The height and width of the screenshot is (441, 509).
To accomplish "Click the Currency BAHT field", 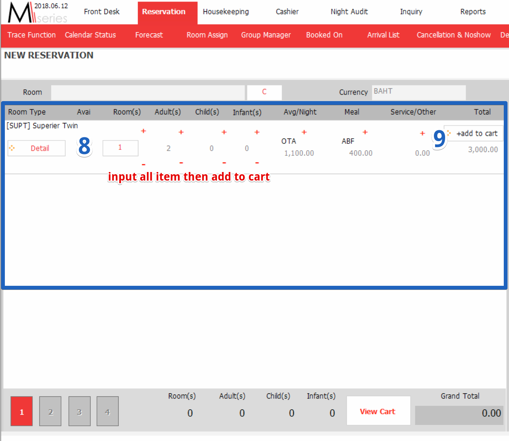I will [x=419, y=92].
